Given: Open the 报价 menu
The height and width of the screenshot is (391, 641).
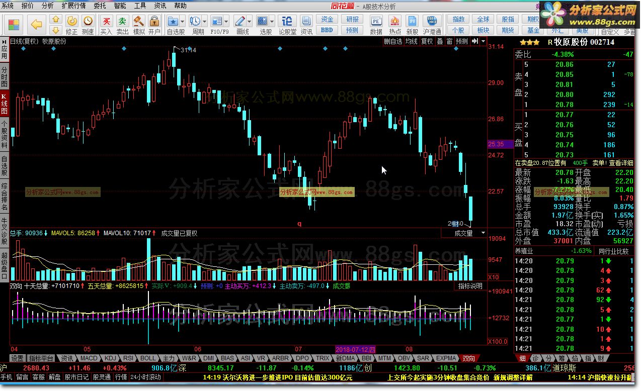Looking at the screenshot, I should pyautogui.click(x=28, y=6).
